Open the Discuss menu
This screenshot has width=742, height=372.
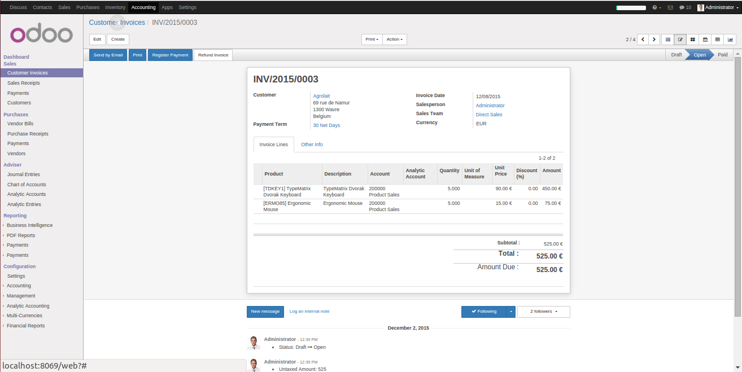click(x=18, y=7)
